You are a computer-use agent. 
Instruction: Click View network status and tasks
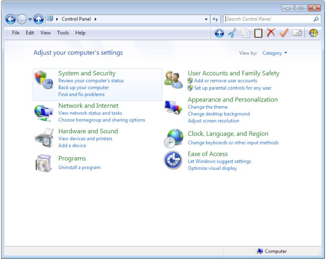[x=90, y=113]
